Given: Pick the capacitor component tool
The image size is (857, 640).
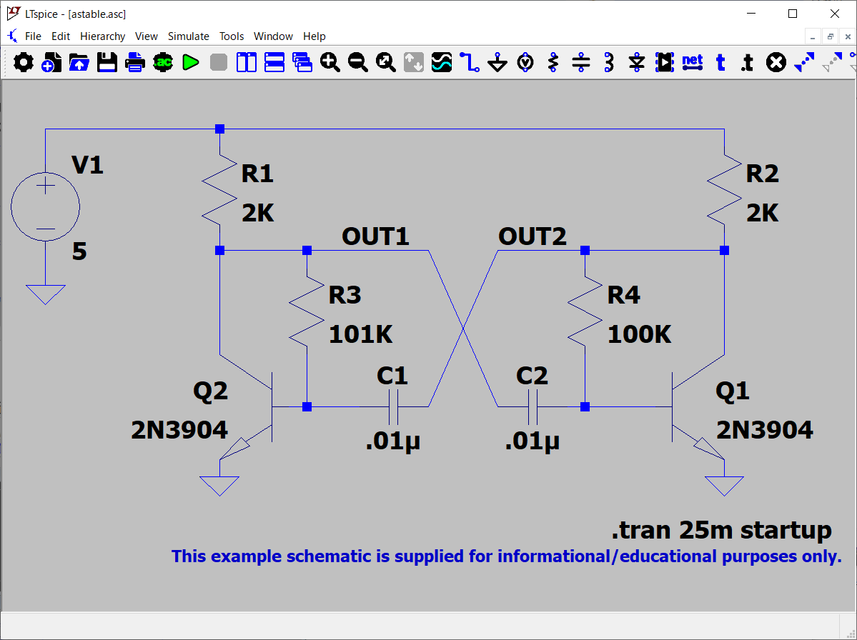Looking at the screenshot, I should point(581,63).
